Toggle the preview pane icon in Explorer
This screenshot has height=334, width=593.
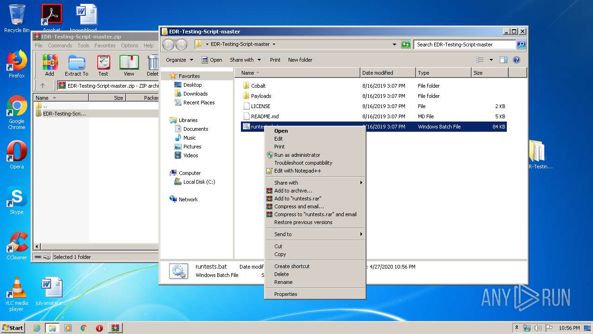(504, 60)
